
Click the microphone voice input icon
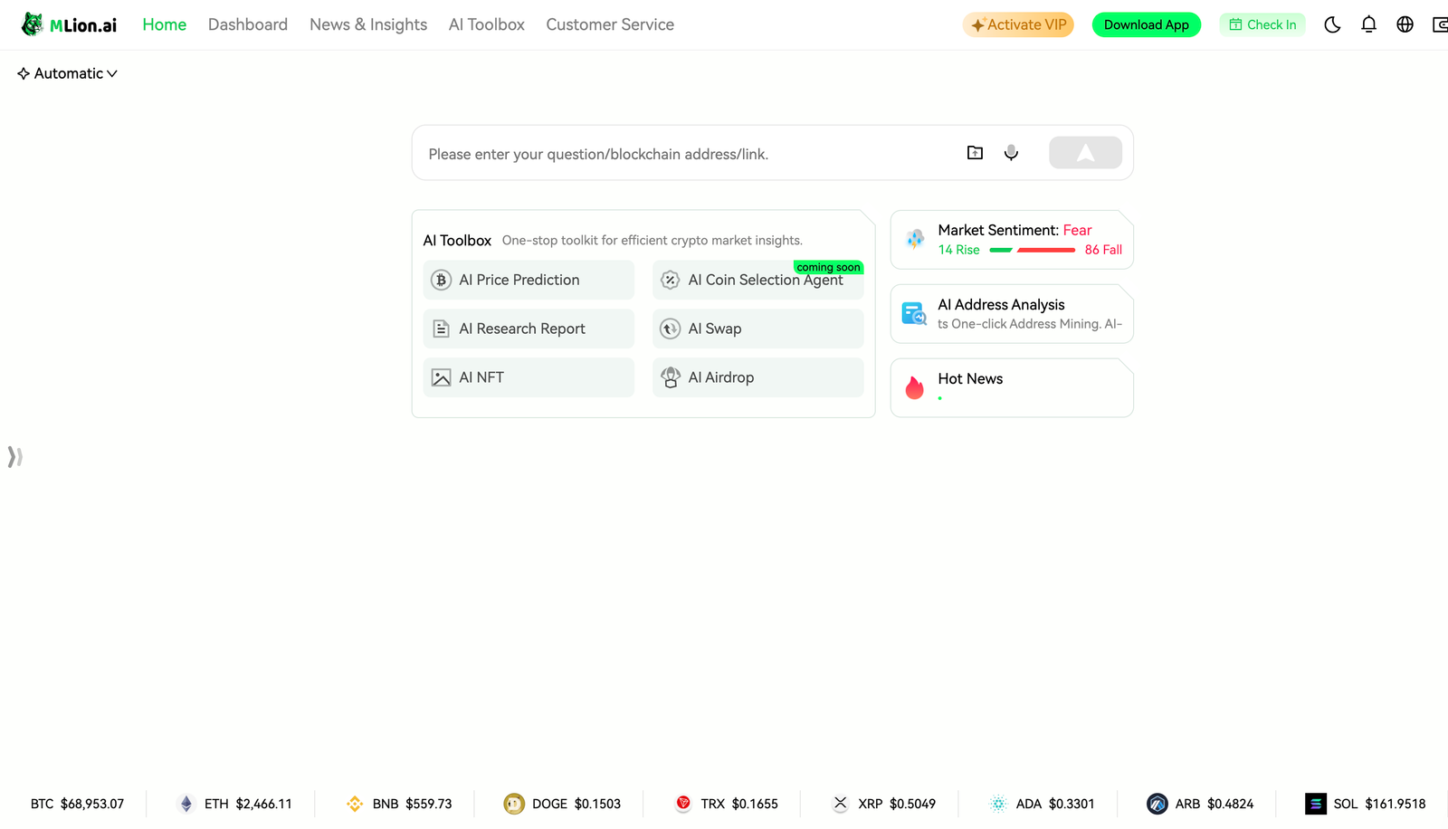click(x=1011, y=153)
